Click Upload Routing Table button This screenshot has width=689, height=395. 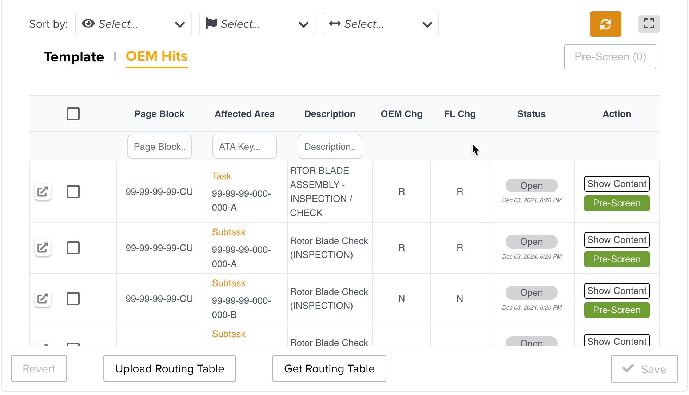(x=170, y=368)
